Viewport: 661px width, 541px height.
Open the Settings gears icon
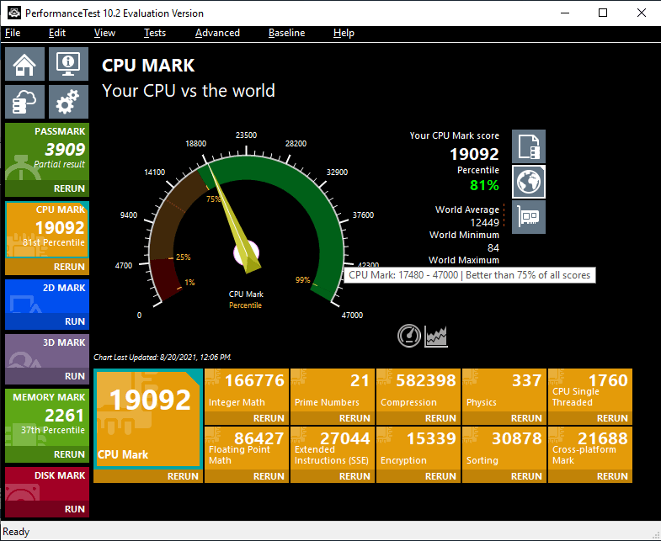(69, 102)
